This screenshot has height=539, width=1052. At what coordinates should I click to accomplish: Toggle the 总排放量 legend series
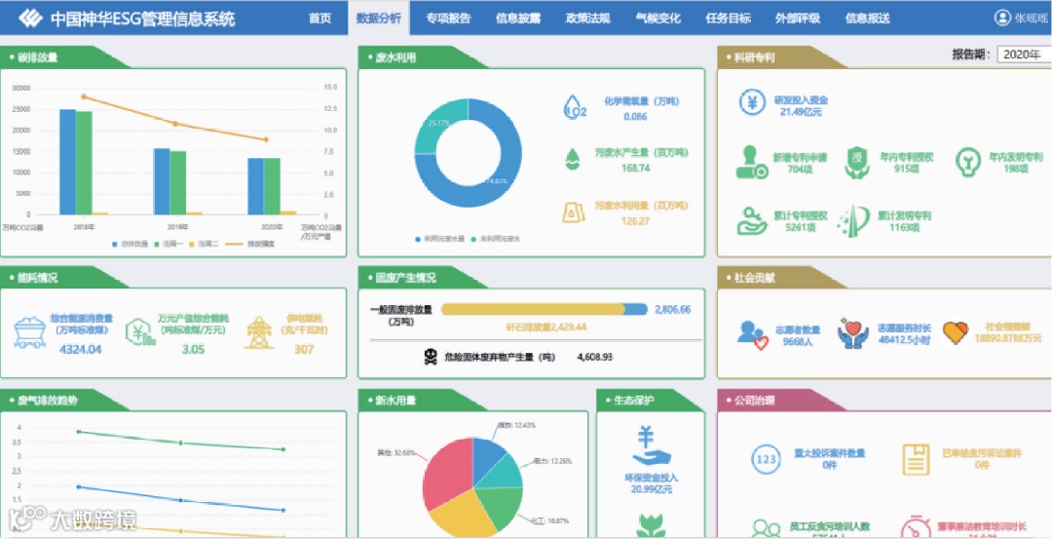click(x=130, y=243)
